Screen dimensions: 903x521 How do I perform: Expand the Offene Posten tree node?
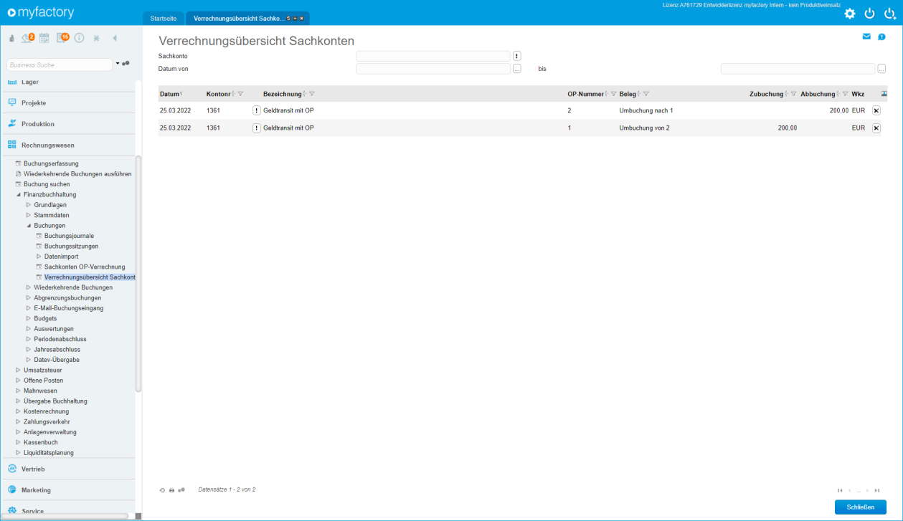[18, 381]
